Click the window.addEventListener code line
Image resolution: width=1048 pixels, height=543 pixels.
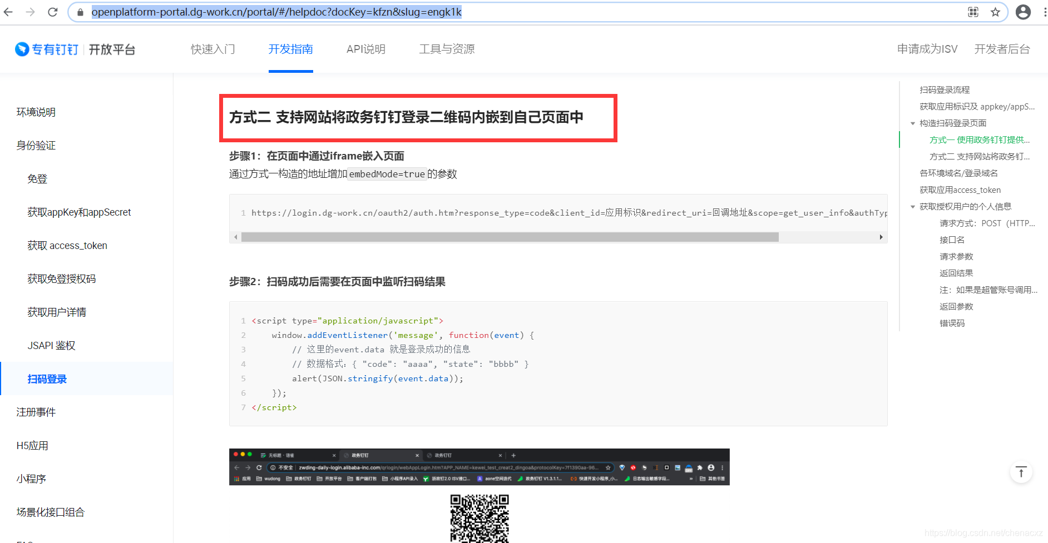403,335
